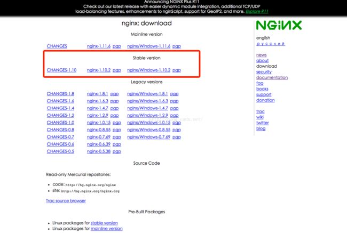
Task: Open the documentation page in sidebar
Action: coord(272,78)
